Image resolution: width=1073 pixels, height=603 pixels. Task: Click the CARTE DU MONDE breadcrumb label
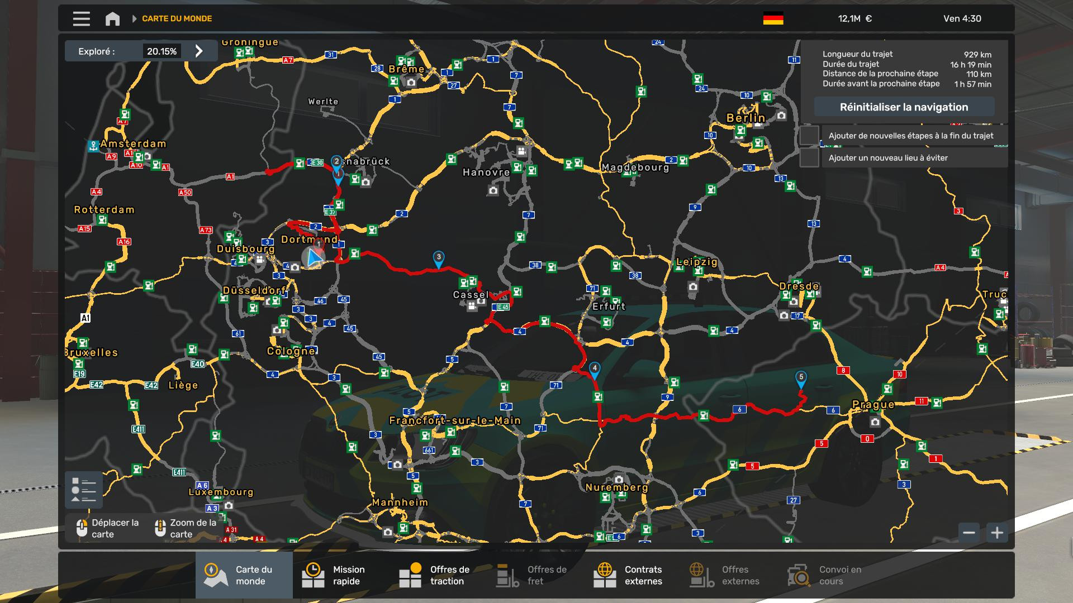tap(177, 19)
